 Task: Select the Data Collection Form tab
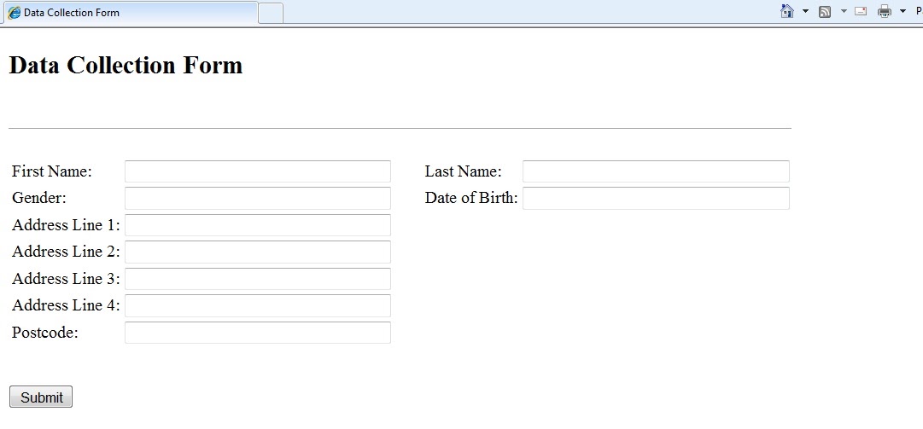[x=131, y=12]
